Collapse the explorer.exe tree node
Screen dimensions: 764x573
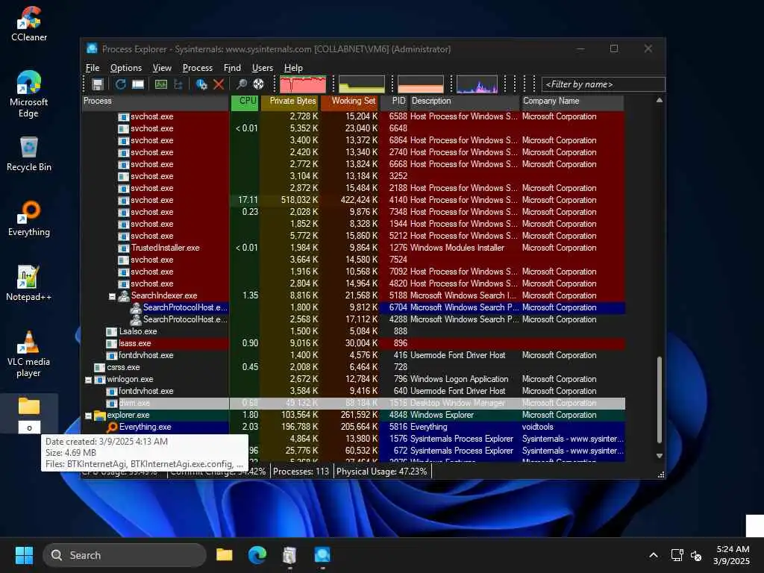point(88,416)
